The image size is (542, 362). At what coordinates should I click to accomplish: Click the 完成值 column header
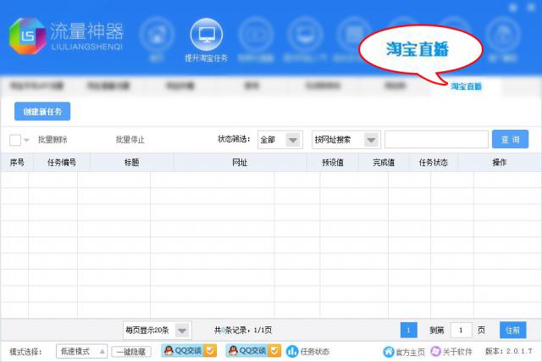coord(384,162)
